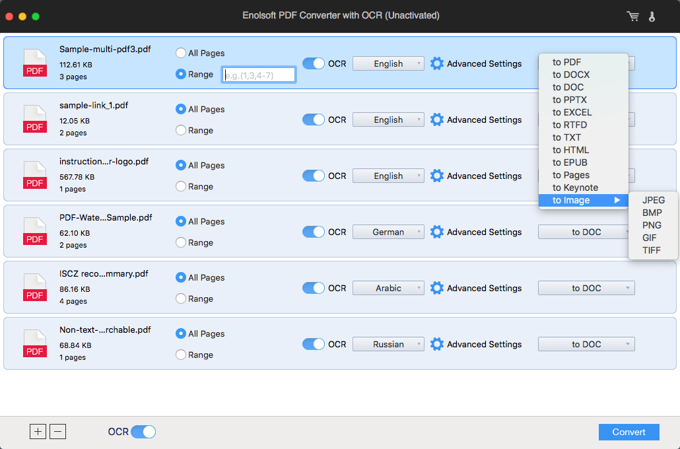Open Advanced Settings gear for ISCZ reco…mmary.pdf
The width and height of the screenshot is (680, 449).
pyautogui.click(x=436, y=288)
